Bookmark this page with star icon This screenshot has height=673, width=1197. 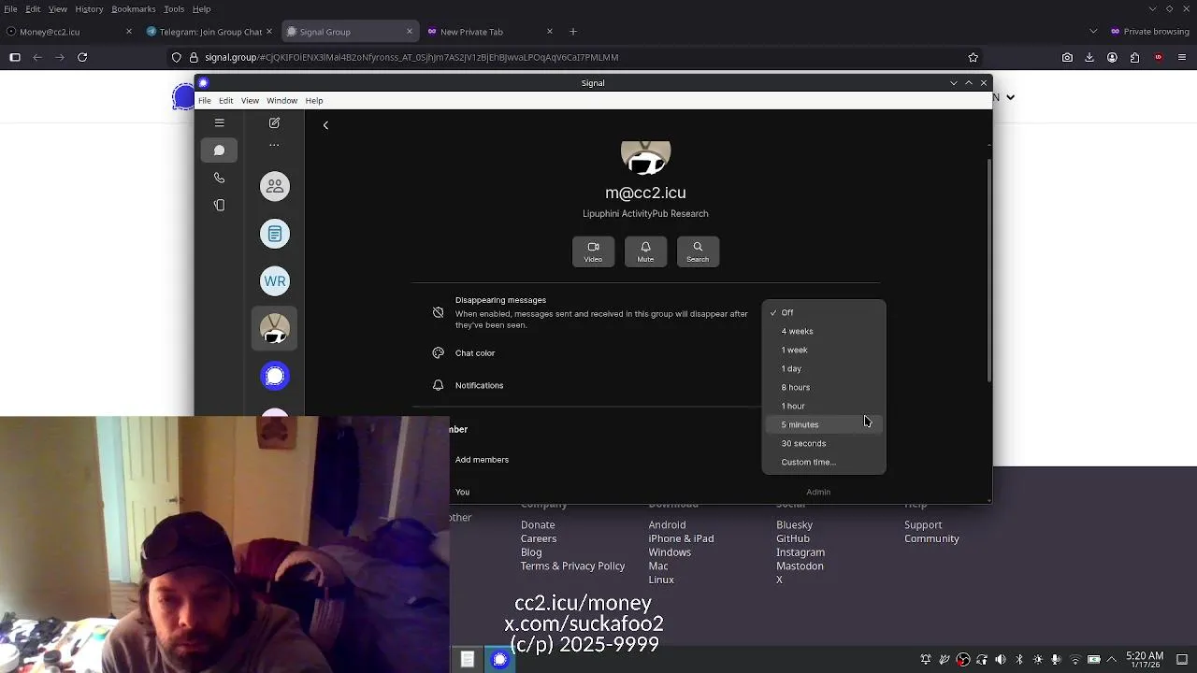point(973,57)
